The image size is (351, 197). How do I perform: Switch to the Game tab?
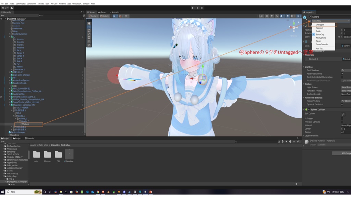[102, 12]
